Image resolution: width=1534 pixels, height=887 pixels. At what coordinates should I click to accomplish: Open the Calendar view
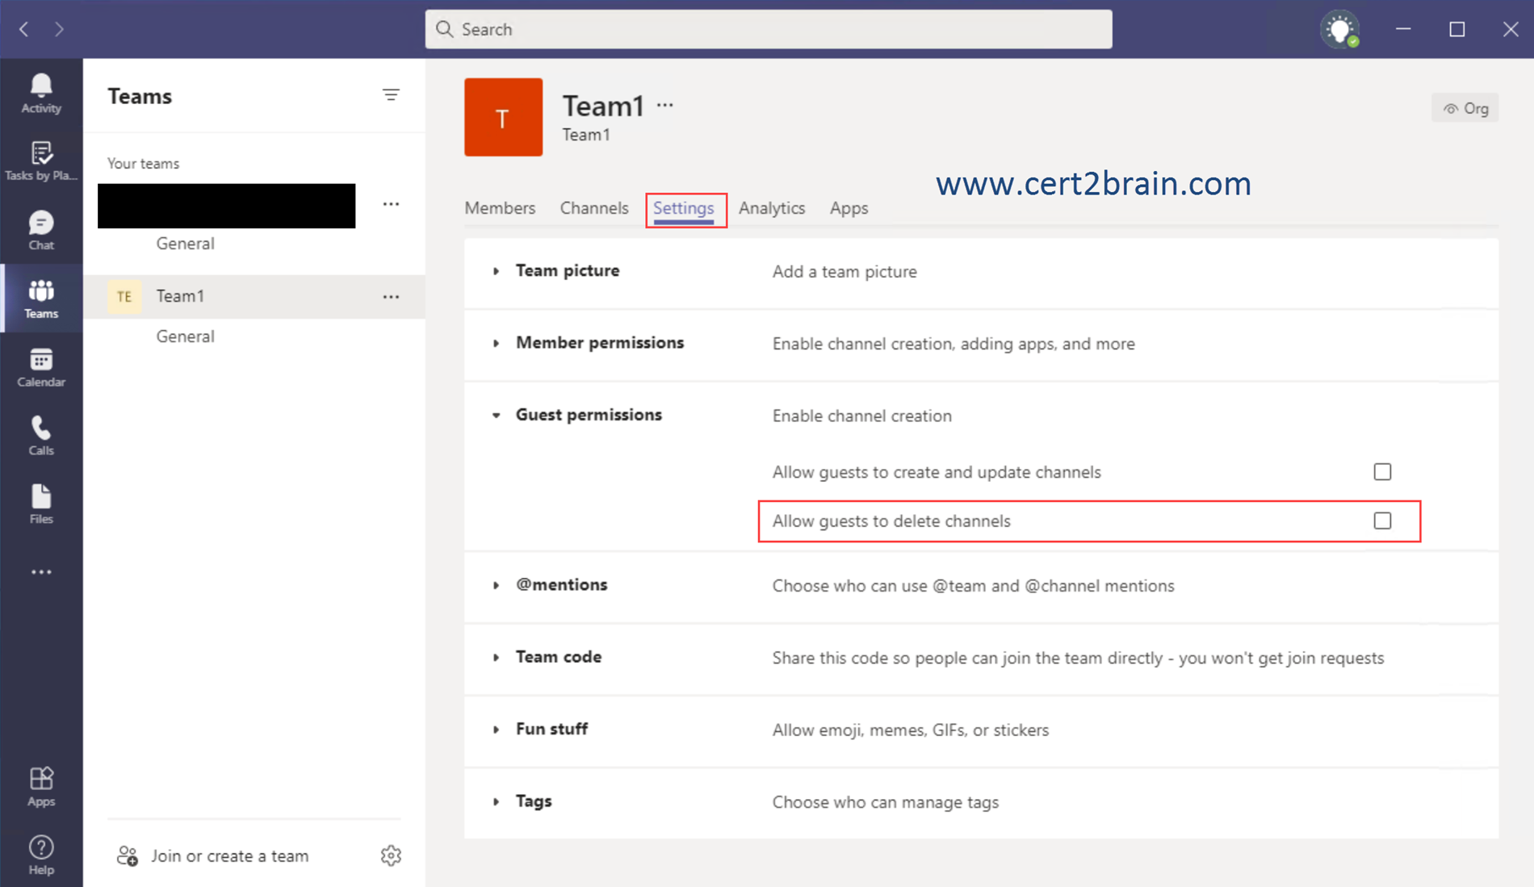click(41, 367)
